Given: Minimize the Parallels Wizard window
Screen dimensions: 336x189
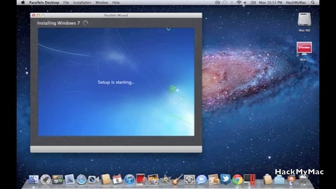Looking at the screenshot, I should [x=38, y=15].
